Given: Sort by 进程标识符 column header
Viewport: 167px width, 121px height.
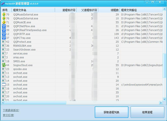Looking at the screenshot, I should click(x=66, y=10).
